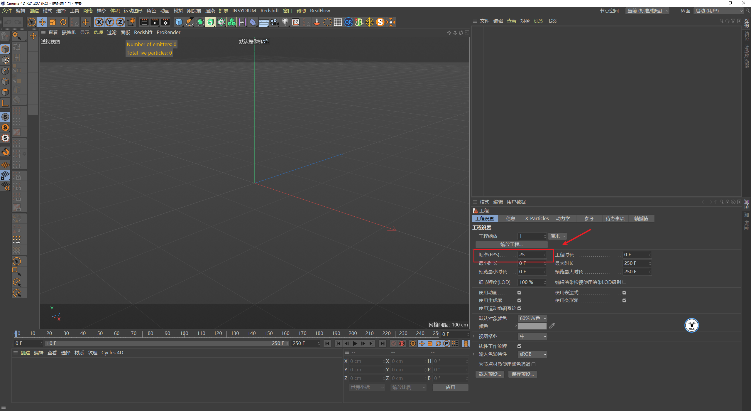Click the 保存预设 button
Viewport: 751px width, 411px height.
click(x=522, y=374)
